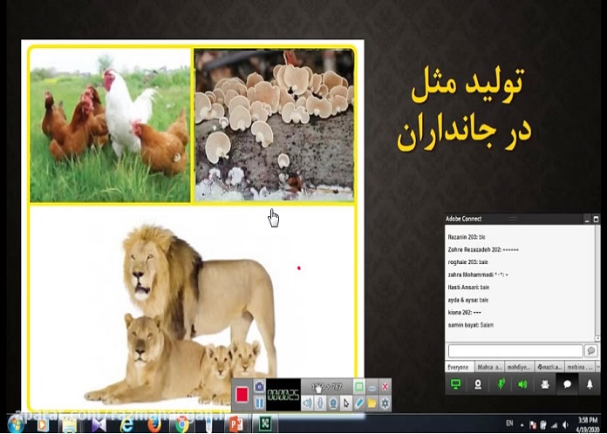The image size is (607, 434).
Task: Toggle speaker audio capture in recorder
Action: pyautogui.click(x=307, y=403)
